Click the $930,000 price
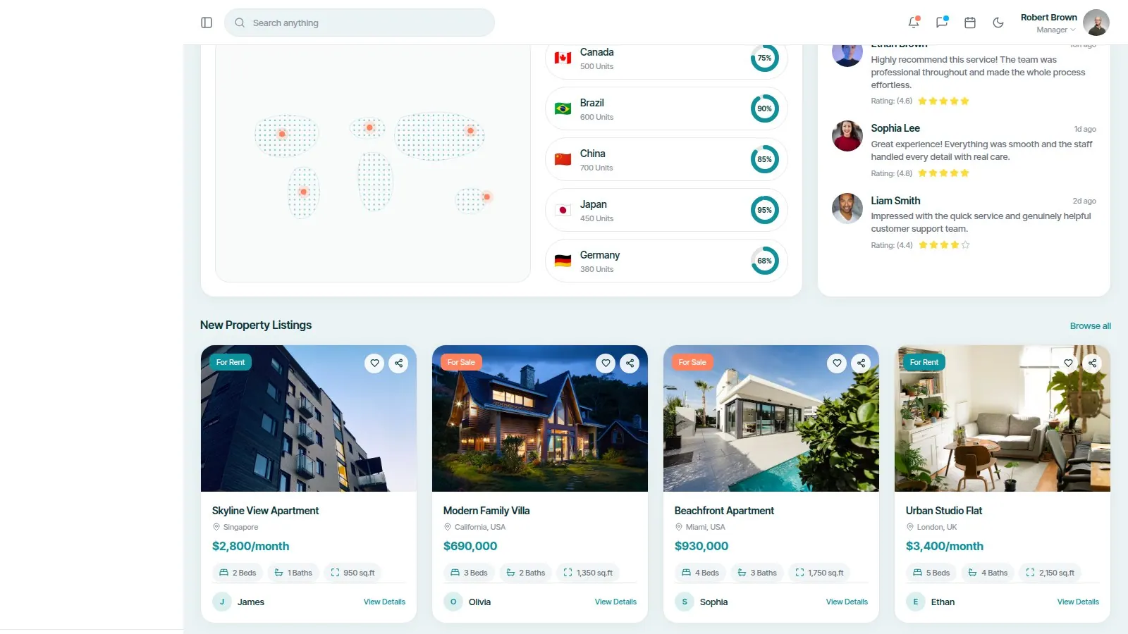Image resolution: width=1128 pixels, height=634 pixels. [x=701, y=546]
